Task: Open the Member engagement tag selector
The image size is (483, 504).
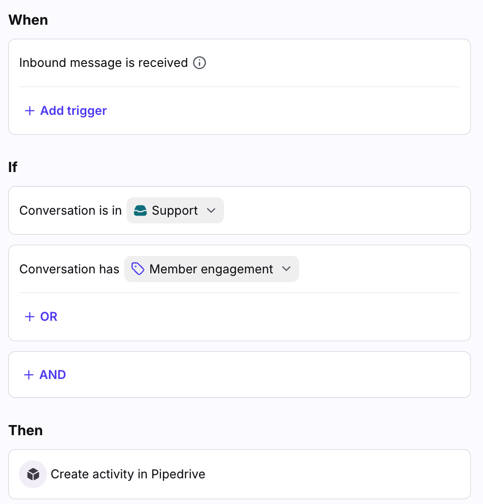Action: [x=211, y=269]
